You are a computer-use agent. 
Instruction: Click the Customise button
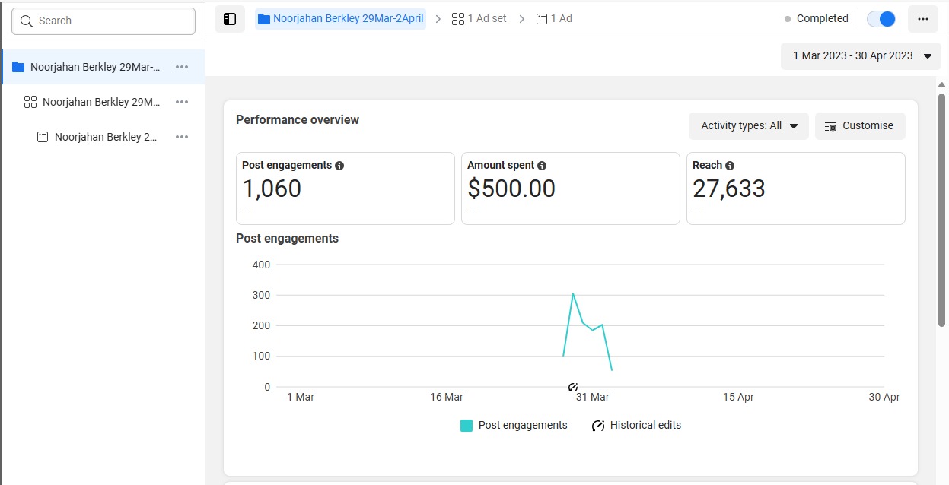(860, 126)
